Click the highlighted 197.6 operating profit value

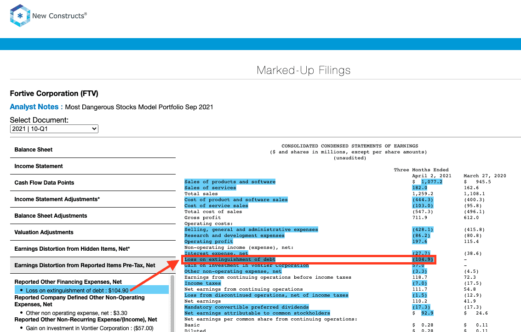click(x=420, y=242)
